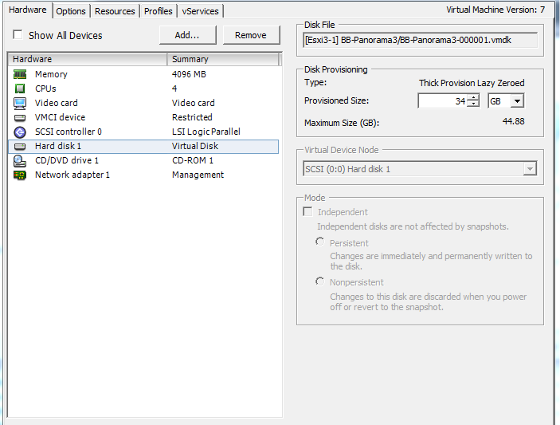This screenshot has width=560, height=425.
Task: Enable the Show All Devices checkbox
Action: click(x=18, y=35)
